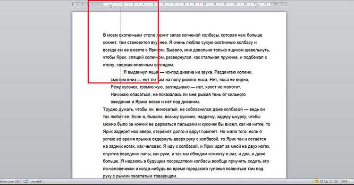Click line 'Я выдвинул ящик — из-под дивана'

point(188,72)
